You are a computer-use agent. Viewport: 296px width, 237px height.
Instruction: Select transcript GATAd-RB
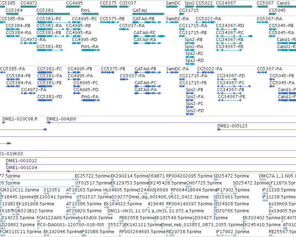(143, 18)
